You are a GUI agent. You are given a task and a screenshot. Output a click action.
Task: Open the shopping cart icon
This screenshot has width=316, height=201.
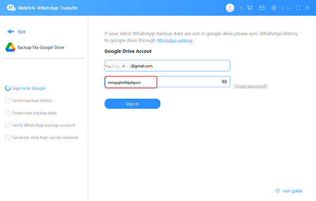click(249, 8)
